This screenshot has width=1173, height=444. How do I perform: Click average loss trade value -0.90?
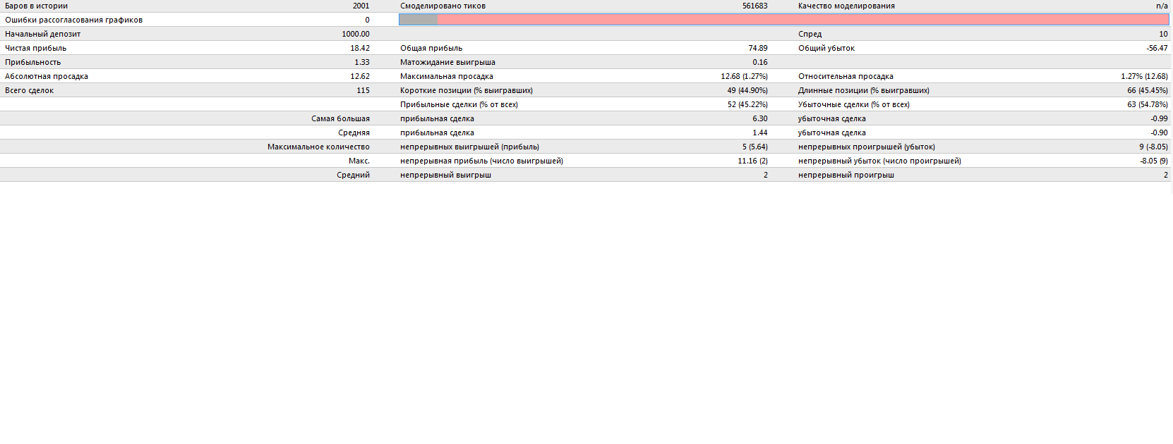(x=1159, y=132)
